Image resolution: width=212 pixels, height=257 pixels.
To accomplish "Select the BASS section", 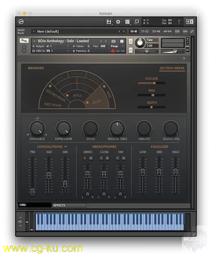I will (109, 95).
